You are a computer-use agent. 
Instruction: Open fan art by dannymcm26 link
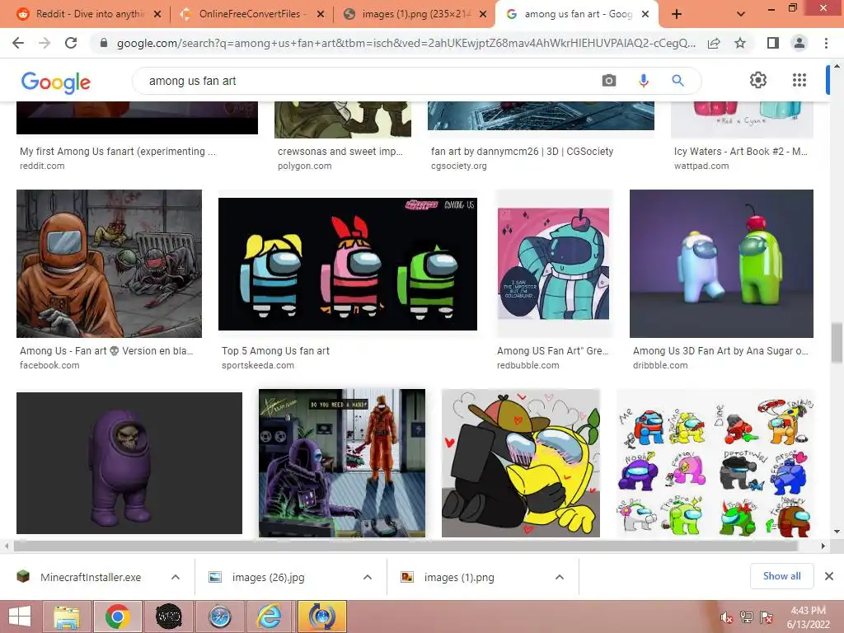(x=522, y=152)
